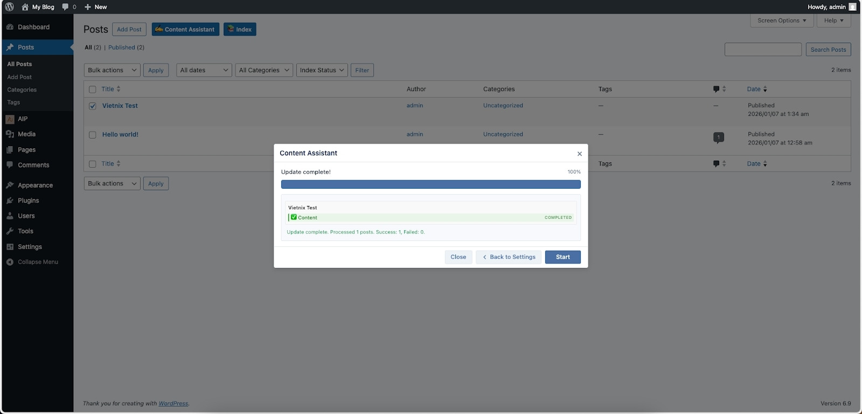The height and width of the screenshot is (414, 862).
Task: Click the comment count bubble for Hello world!
Action: click(718, 137)
